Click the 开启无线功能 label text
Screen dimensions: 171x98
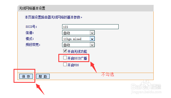(77, 51)
